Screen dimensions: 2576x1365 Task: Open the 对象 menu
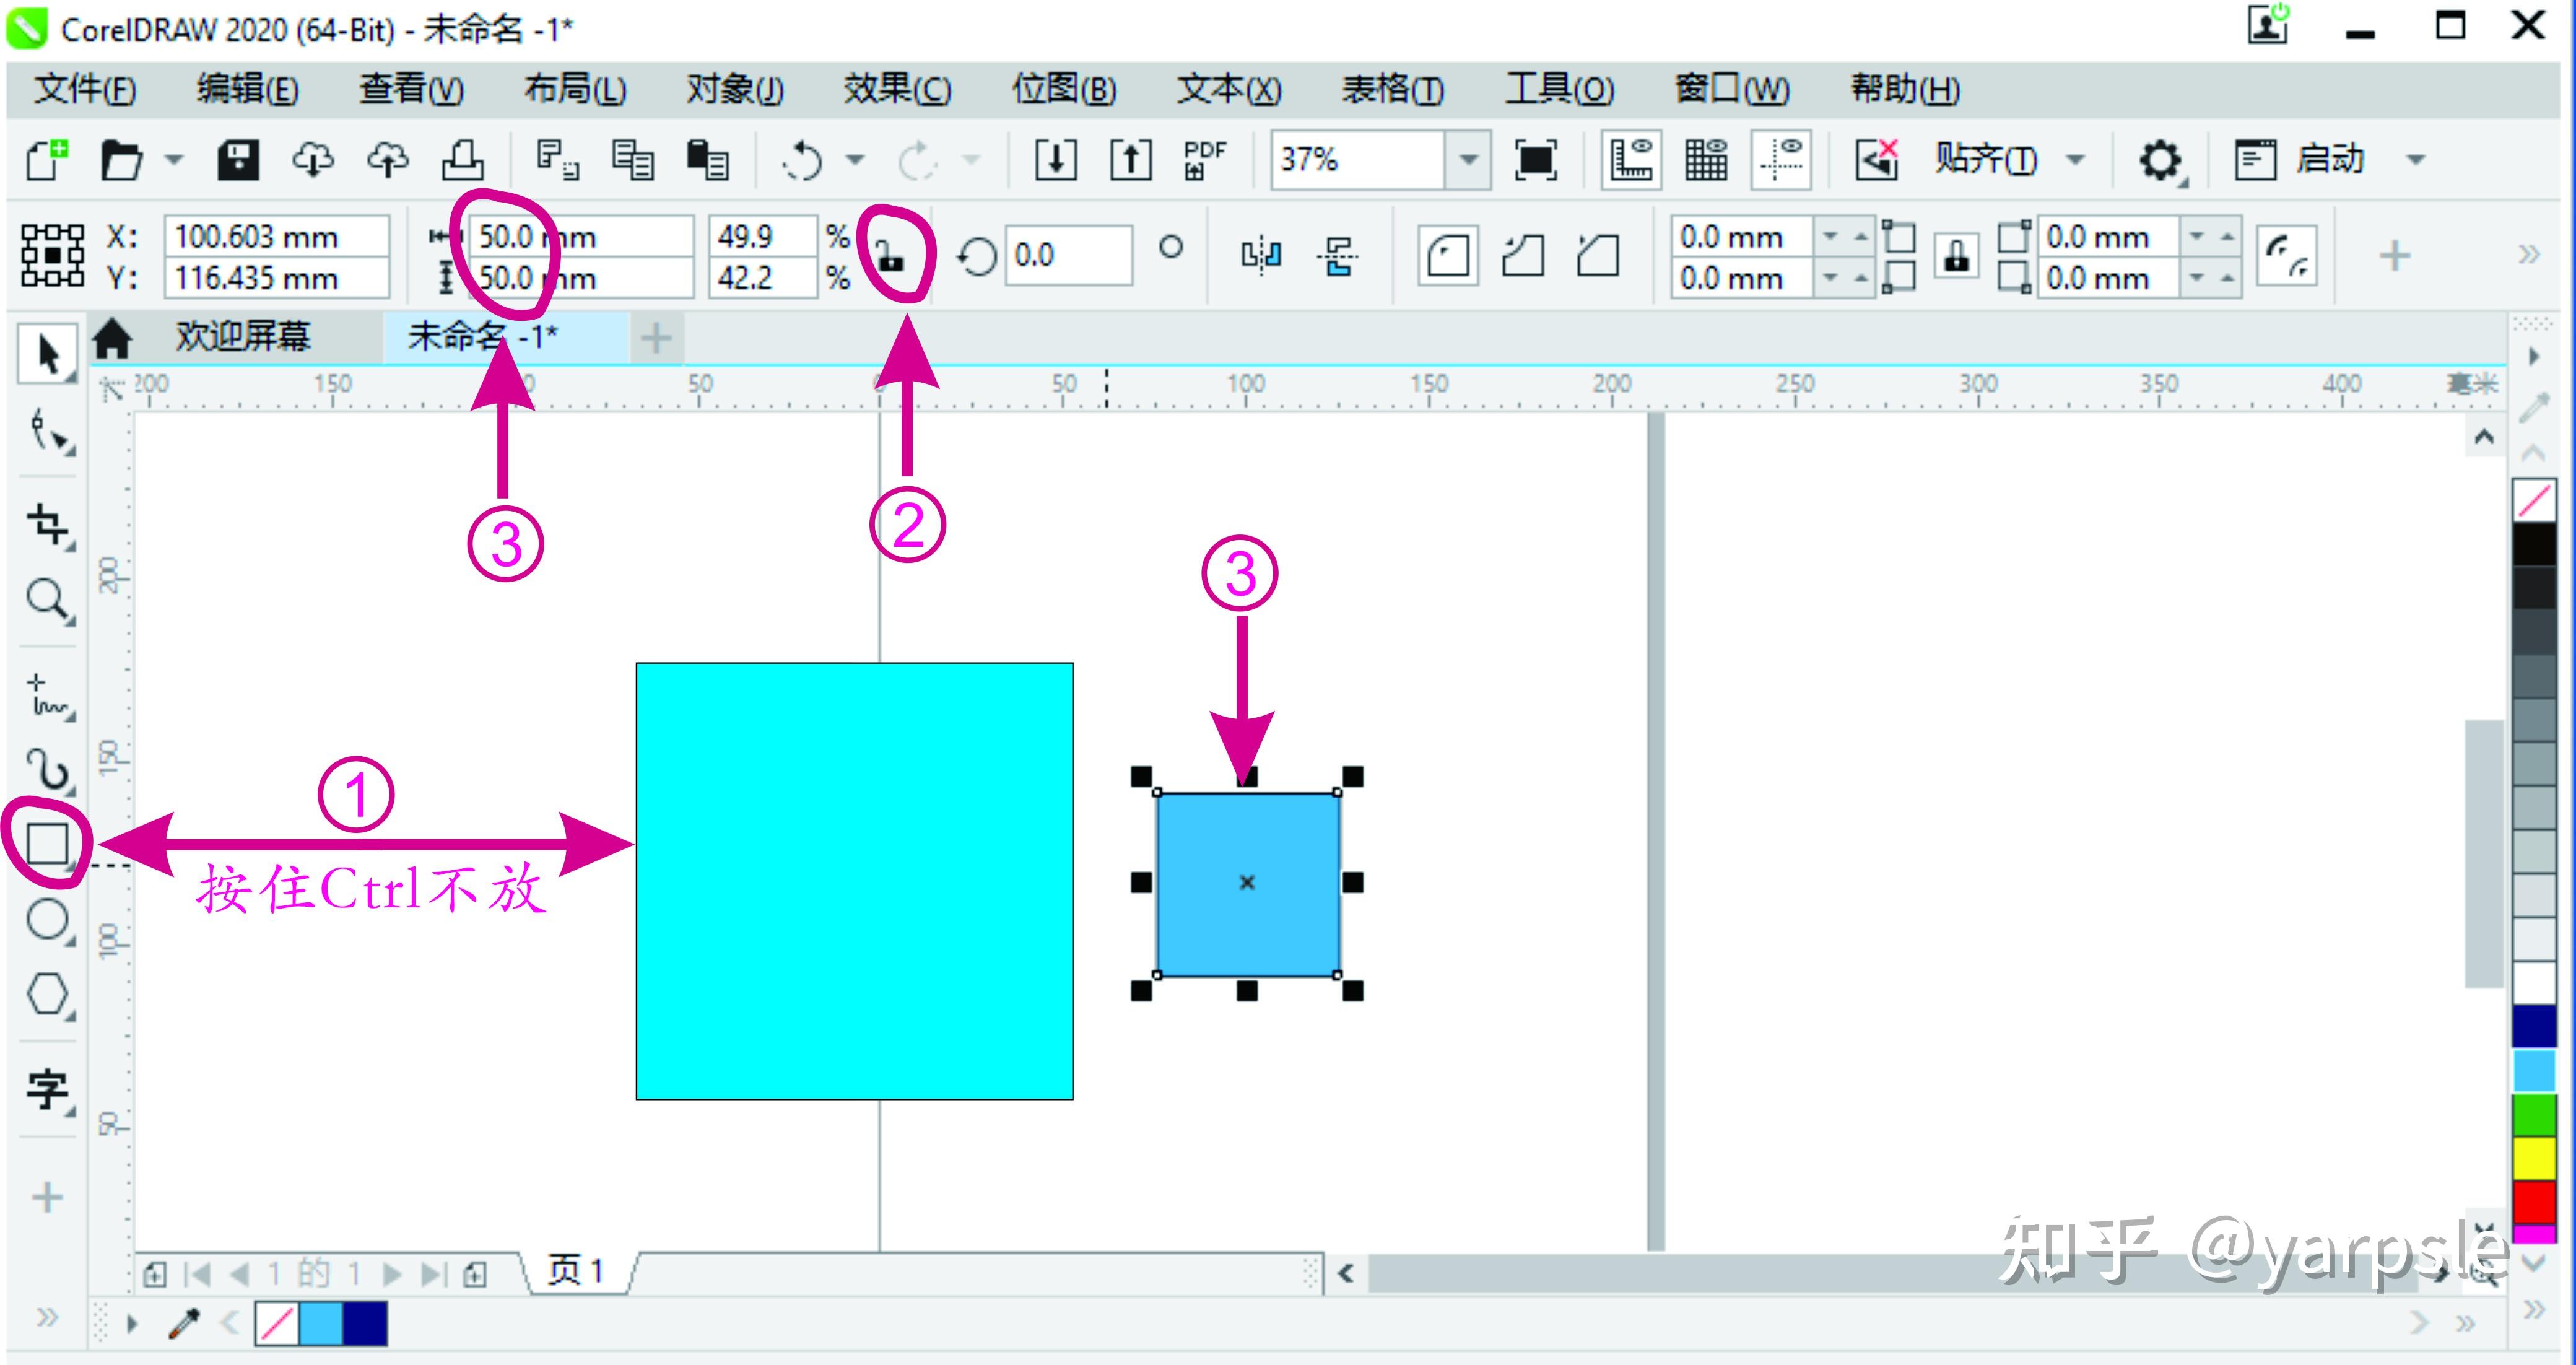[x=734, y=90]
